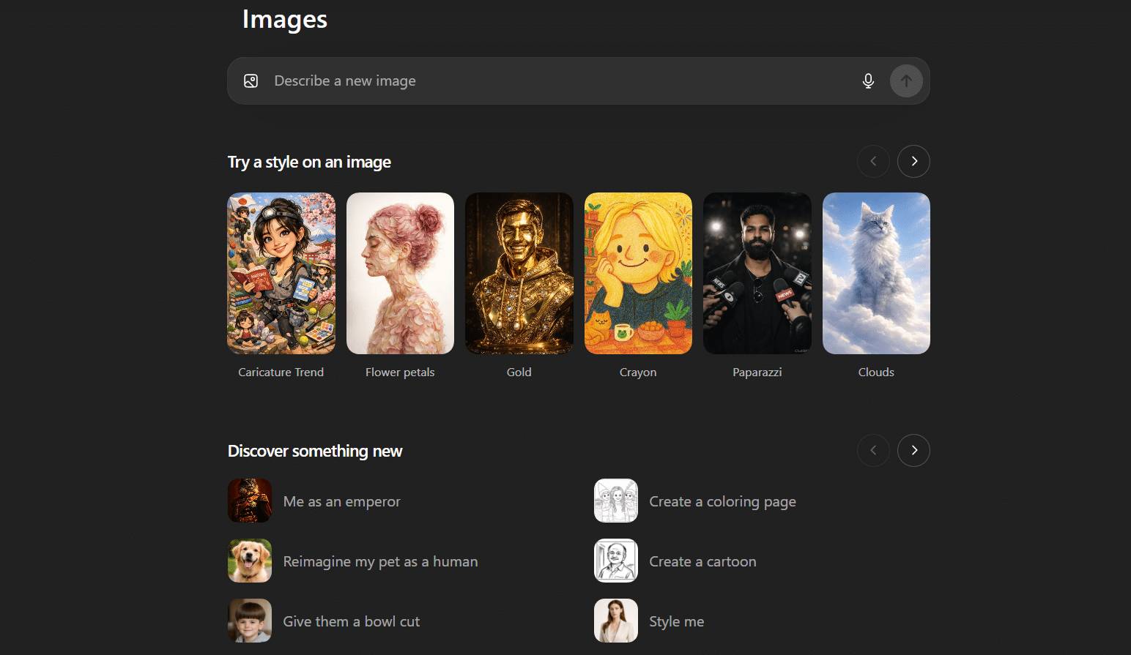Select Reimagine my pet as a human

click(x=379, y=561)
